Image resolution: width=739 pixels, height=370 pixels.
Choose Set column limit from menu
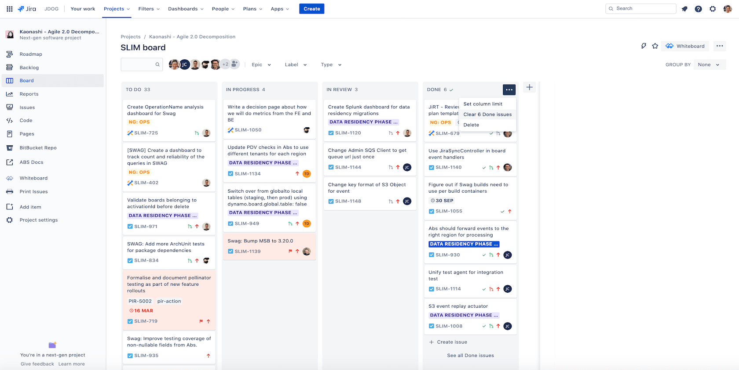(x=483, y=104)
